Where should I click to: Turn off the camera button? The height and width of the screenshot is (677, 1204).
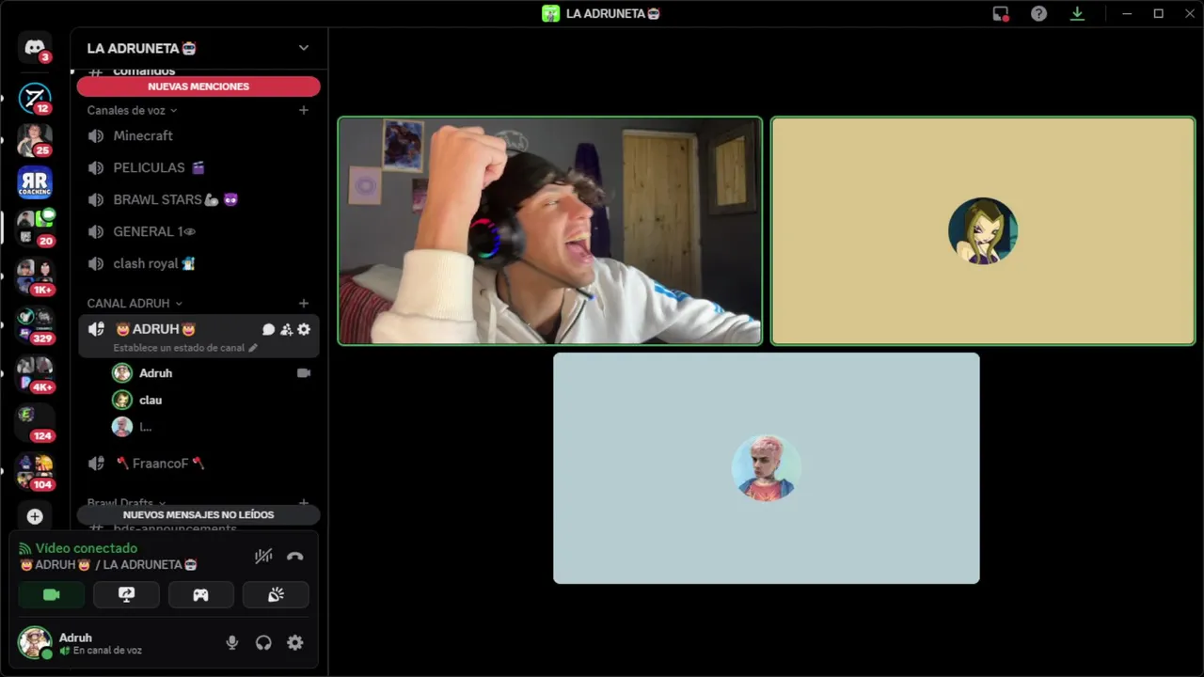(52, 594)
